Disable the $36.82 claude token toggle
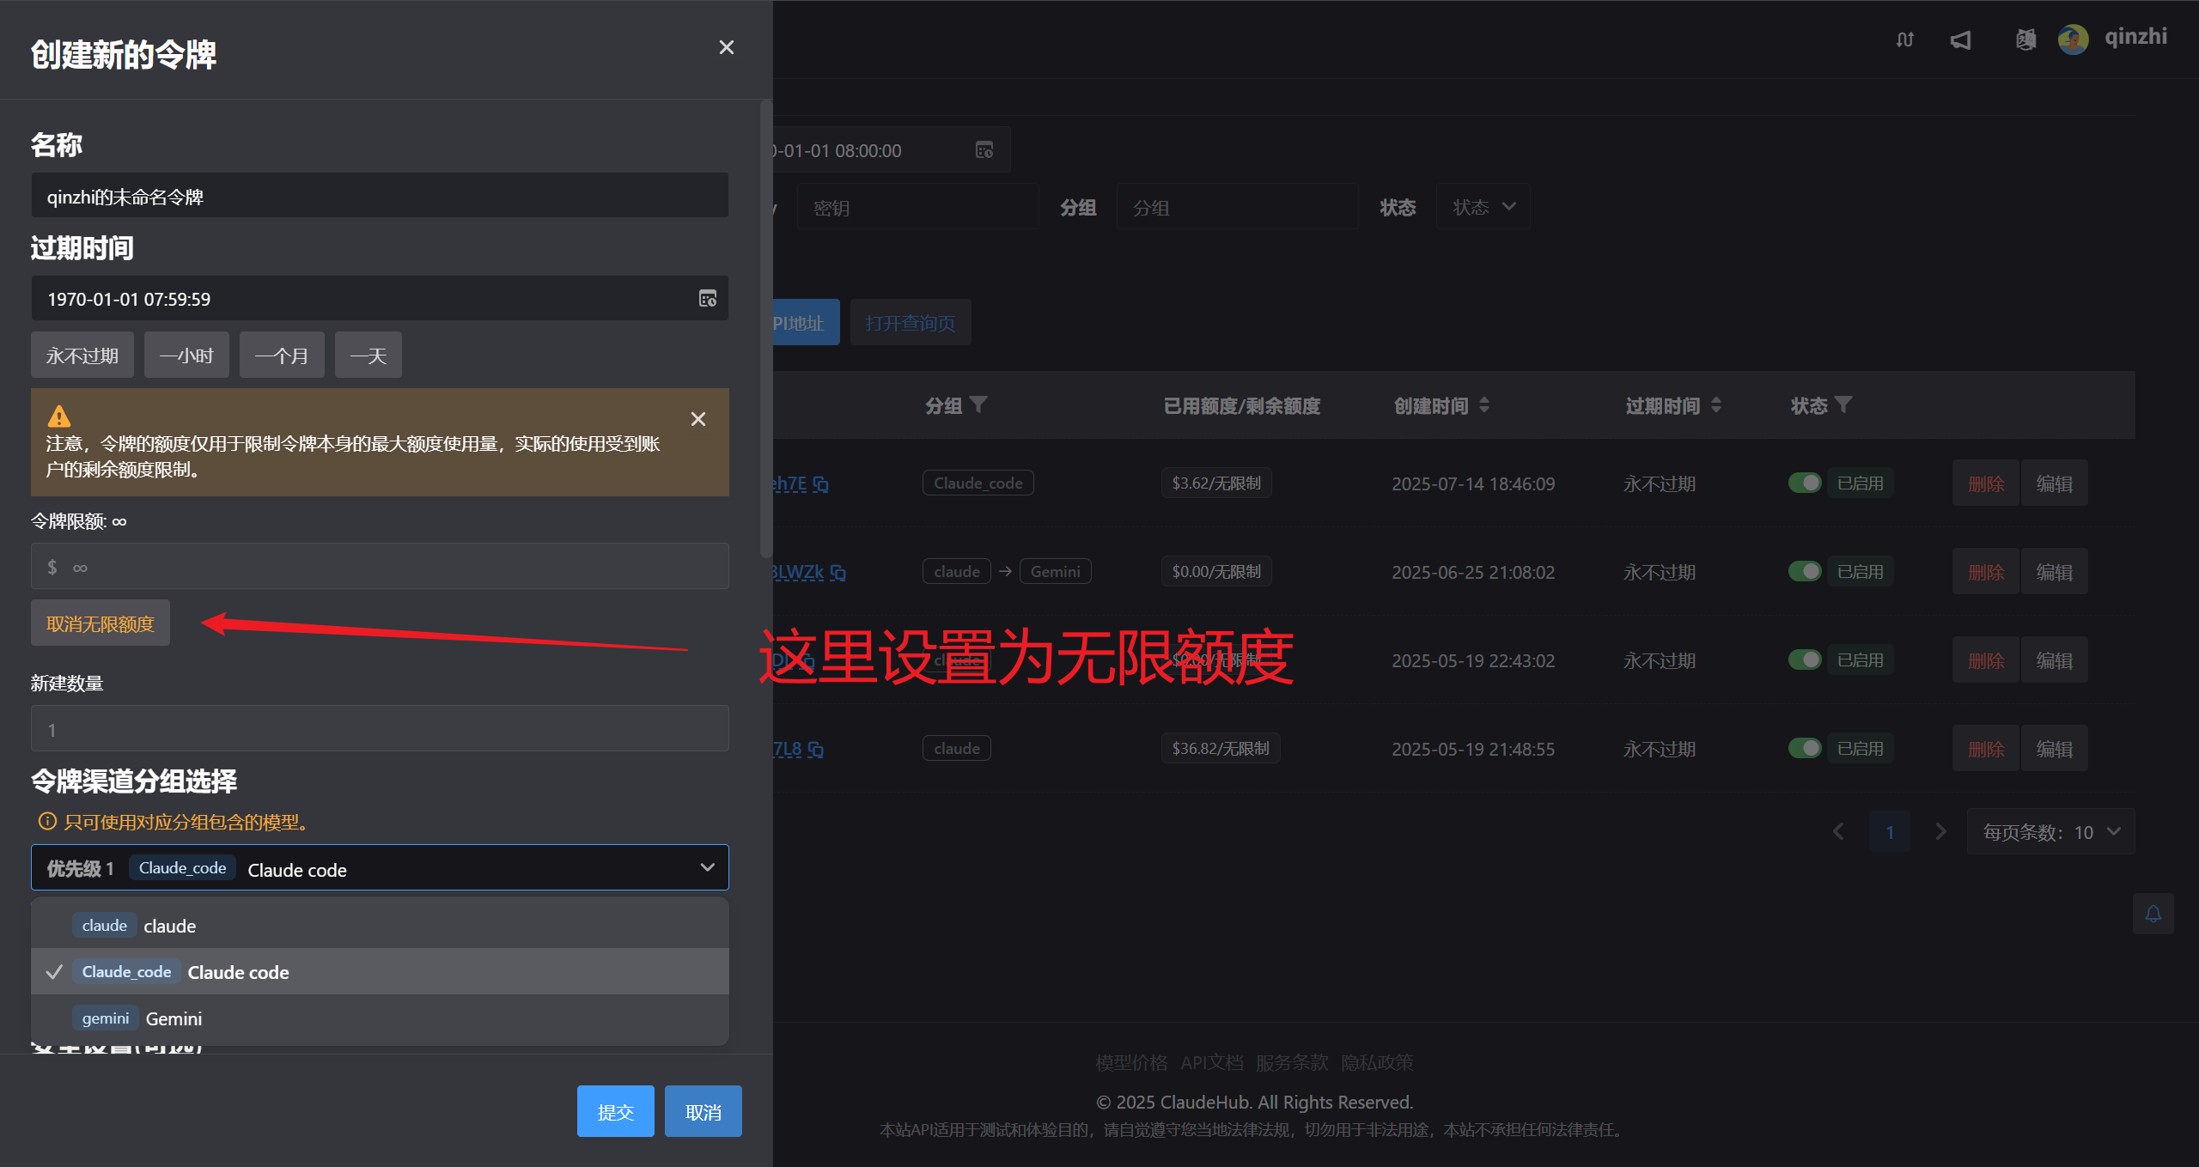This screenshot has width=2199, height=1167. [1805, 748]
